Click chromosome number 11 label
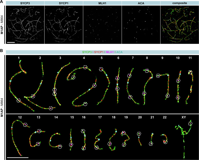This screenshot has width=199, height=160. pyautogui.click(x=190, y=58)
